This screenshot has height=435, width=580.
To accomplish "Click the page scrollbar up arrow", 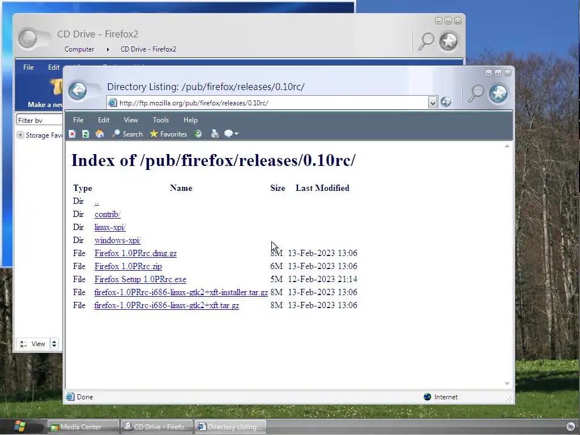I will point(507,146).
